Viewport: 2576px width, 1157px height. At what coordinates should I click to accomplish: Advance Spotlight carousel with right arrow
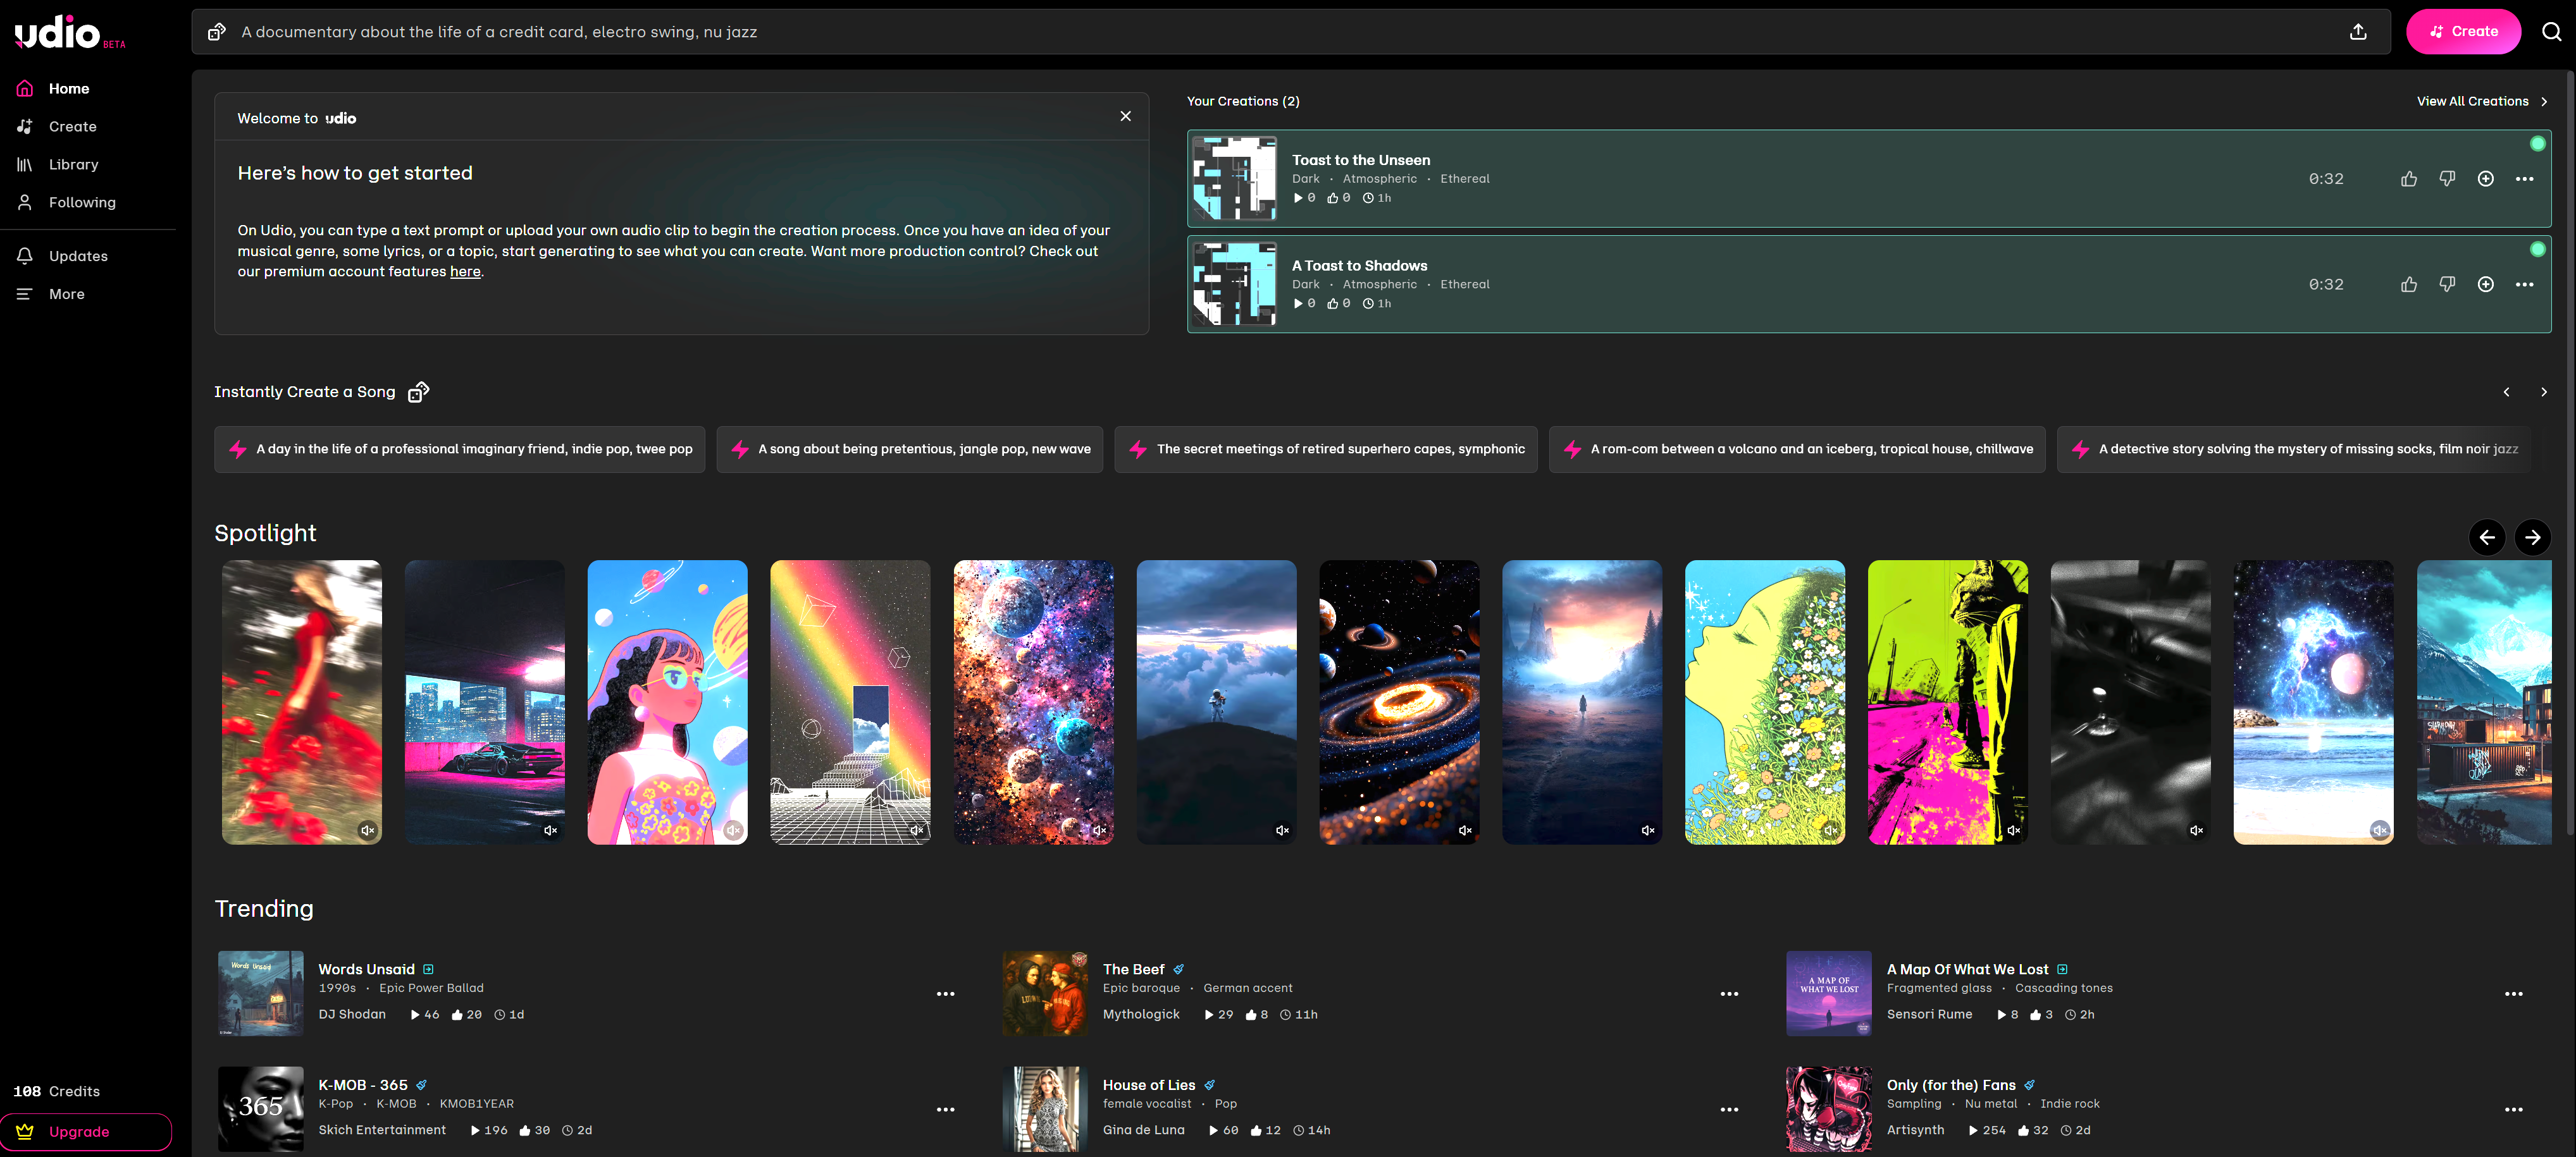point(2532,537)
